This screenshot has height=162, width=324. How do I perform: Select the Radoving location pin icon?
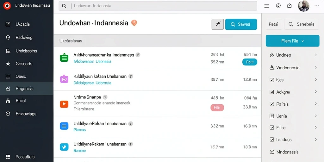(8, 37)
